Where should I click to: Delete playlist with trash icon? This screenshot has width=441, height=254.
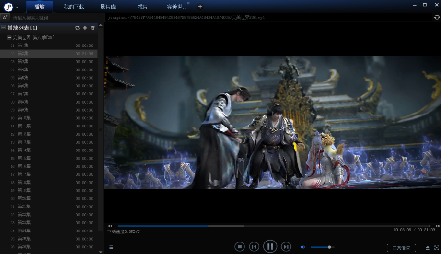pos(93,28)
